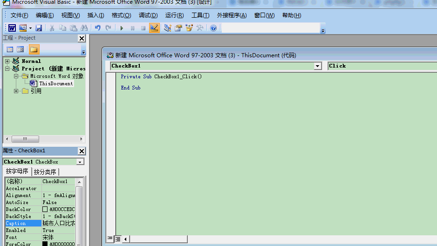
Task: Open the 外接程序(A) menu
Action: [232, 15]
